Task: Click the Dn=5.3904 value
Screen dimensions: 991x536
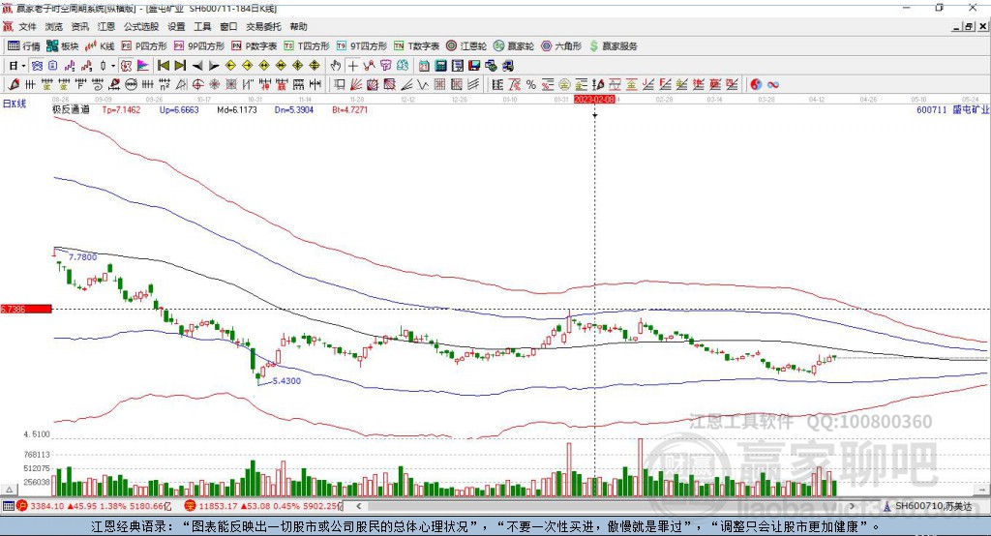Action: click(x=294, y=110)
